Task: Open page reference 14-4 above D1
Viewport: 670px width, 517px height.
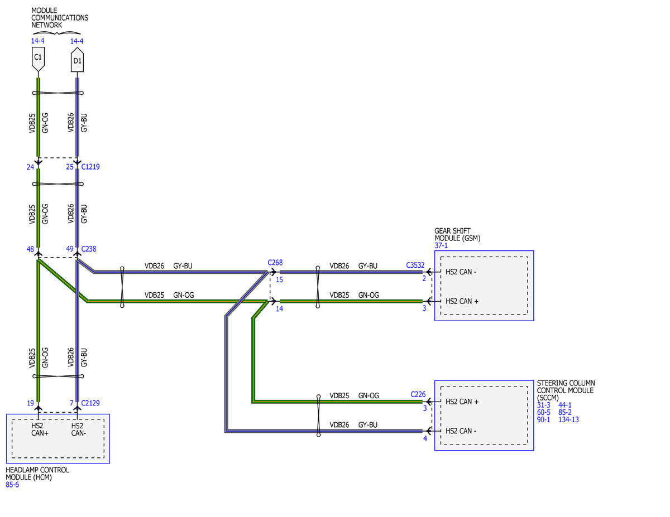Action: click(76, 41)
